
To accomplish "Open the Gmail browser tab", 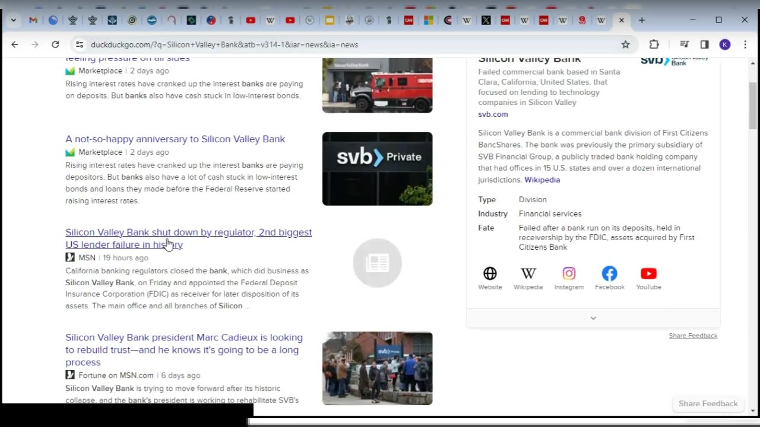I will [33, 20].
